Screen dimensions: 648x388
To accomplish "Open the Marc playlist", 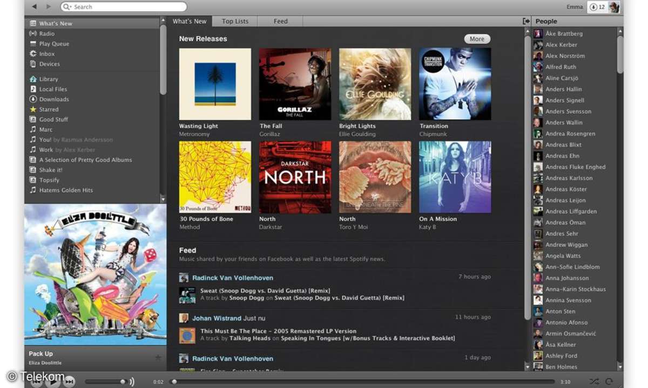I will click(x=92, y=129).
